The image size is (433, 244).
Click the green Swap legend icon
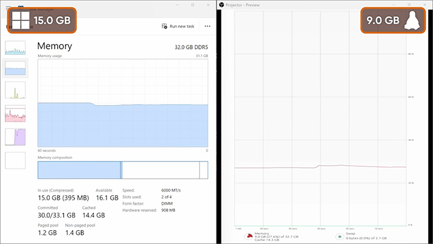tap(340, 237)
